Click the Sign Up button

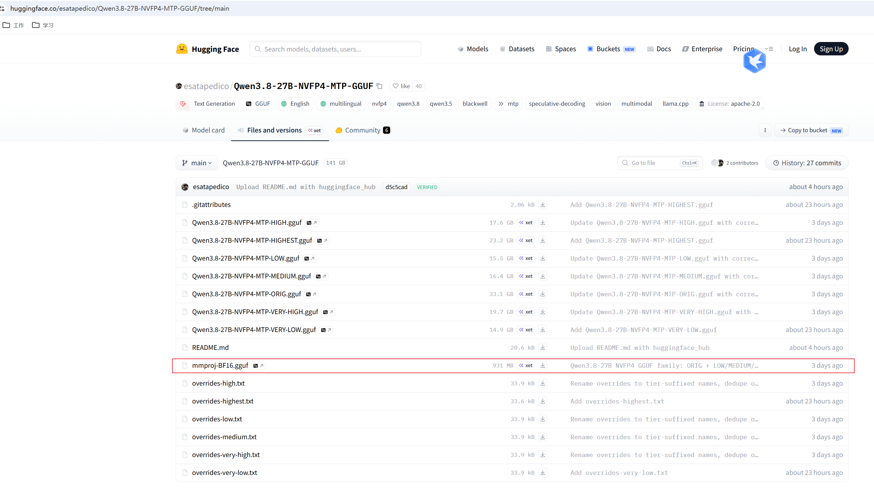831,49
